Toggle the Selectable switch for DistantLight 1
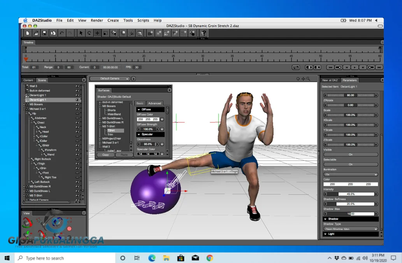402x263 pixels. (x=351, y=164)
